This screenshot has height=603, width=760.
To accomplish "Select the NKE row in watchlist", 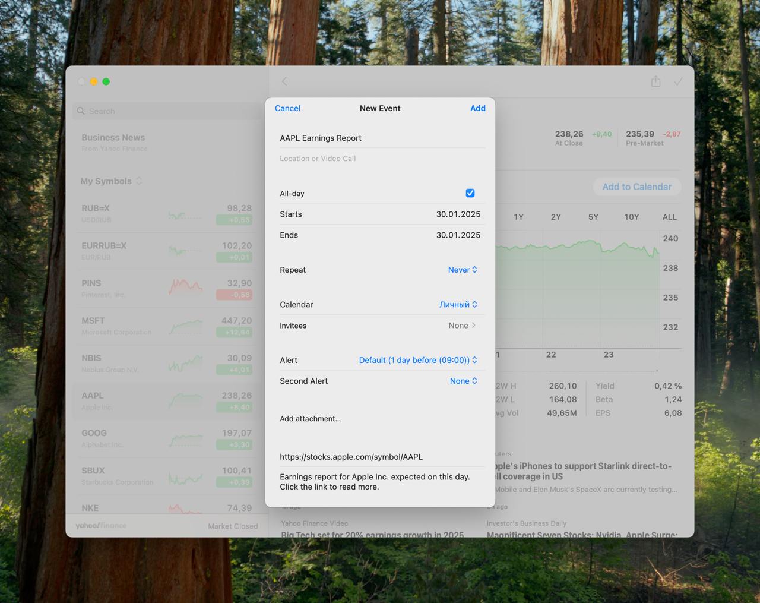I will [x=166, y=506].
